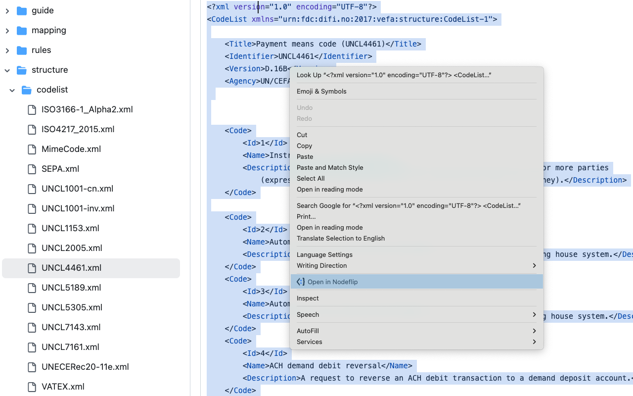
Task: Open the mapping folder label
Action: (49, 30)
